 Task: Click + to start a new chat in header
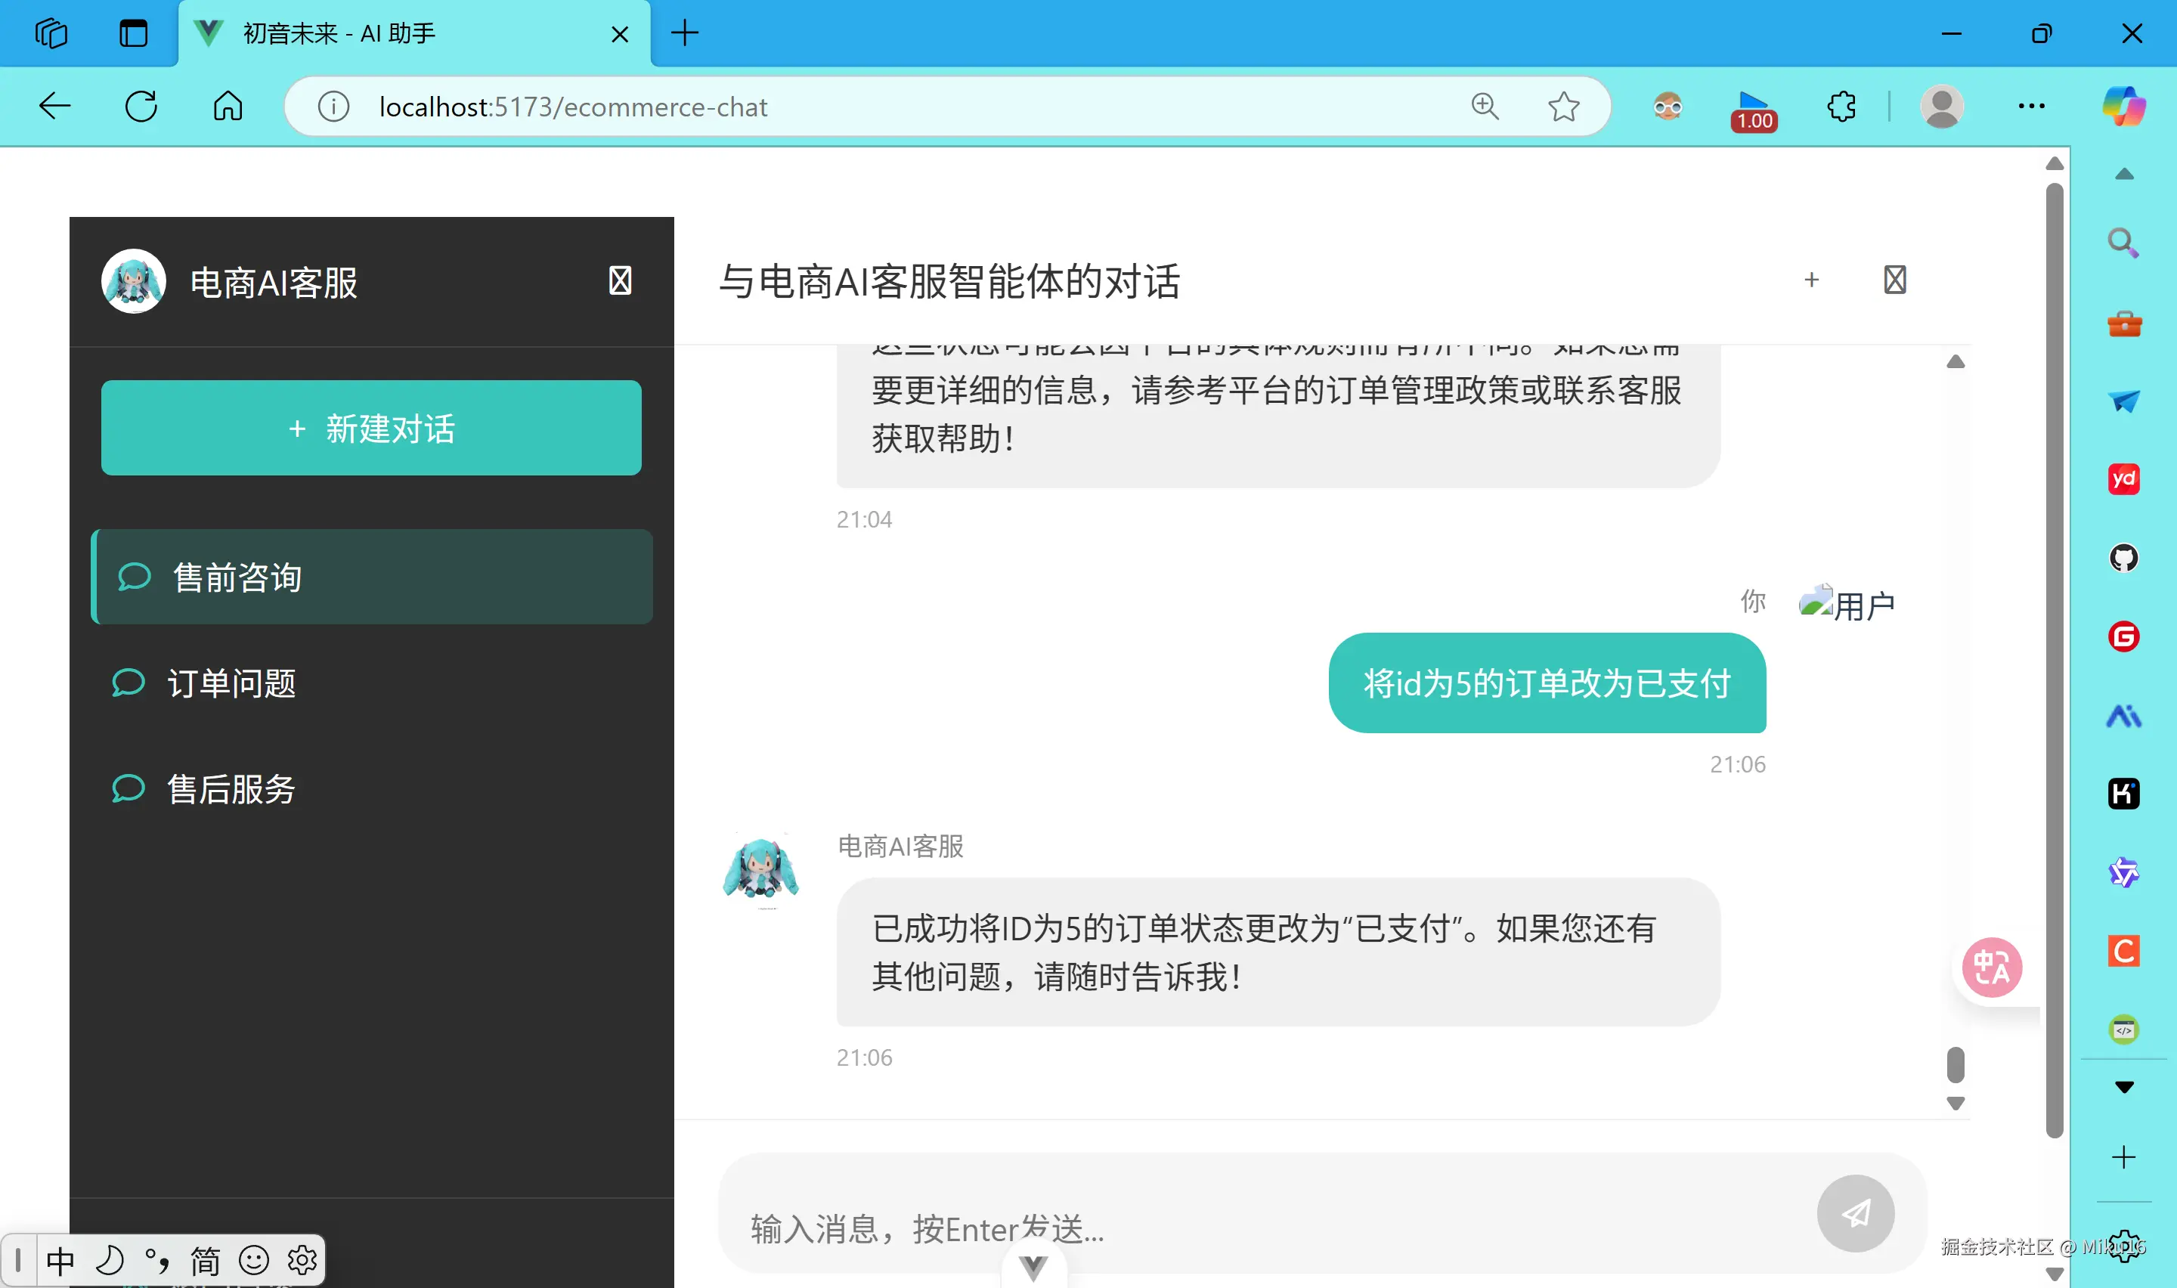click(1812, 280)
